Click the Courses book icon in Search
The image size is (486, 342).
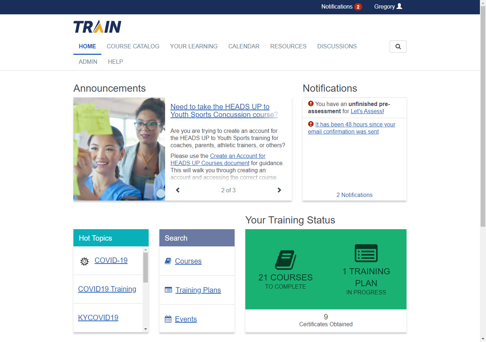[168, 261]
